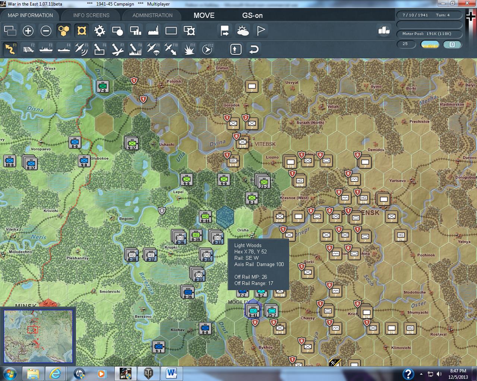Click the overlapping windows map icon
This screenshot has height=381, width=477.
pyautogui.click(x=10, y=31)
